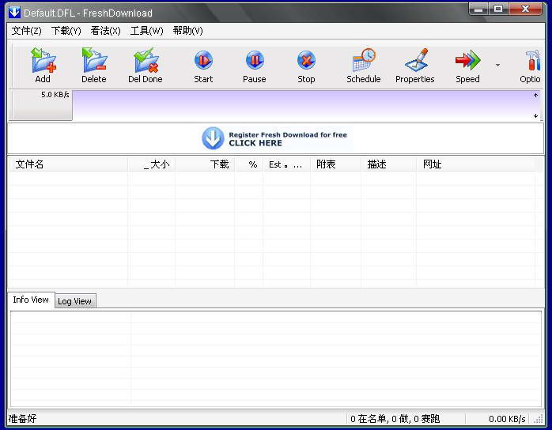Sort by 文件名 column header
The height and width of the screenshot is (430, 552).
tap(67, 164)
